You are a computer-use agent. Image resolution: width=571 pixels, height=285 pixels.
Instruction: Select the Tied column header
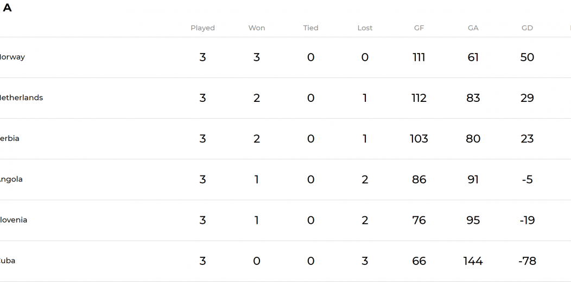310,28
